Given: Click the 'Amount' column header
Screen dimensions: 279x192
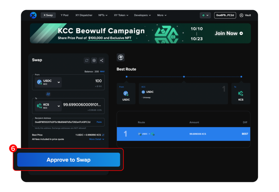Looking at the screenshot, I should tap(194, 122).
